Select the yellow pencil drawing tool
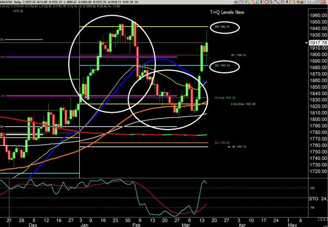This screenshot has height=227, width=328. [x=251, y=2]
